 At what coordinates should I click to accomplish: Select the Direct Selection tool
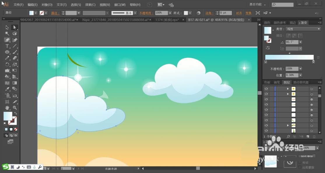tap(15, 28)
